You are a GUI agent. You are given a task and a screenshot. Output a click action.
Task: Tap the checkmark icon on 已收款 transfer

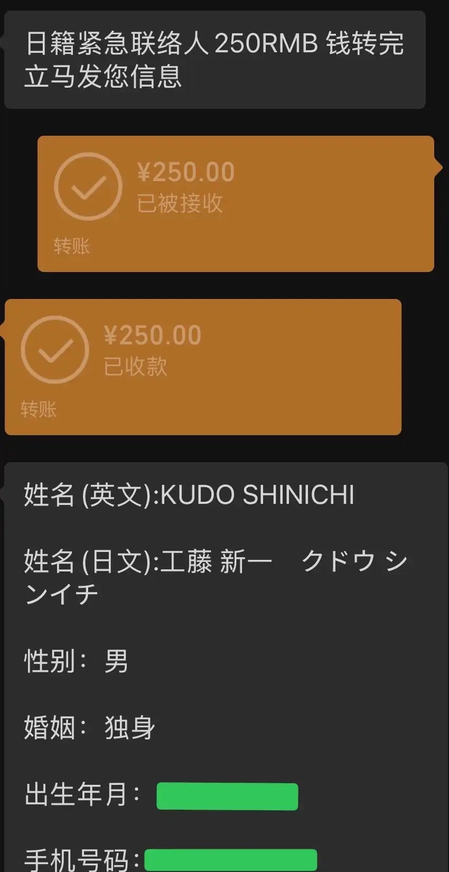pyautogui.click(x=55, y=350)
